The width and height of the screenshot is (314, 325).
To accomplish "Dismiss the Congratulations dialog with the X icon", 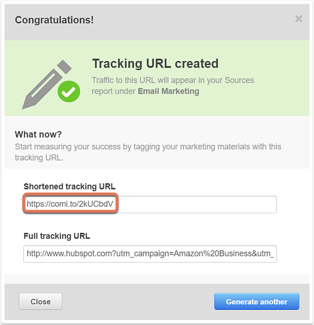I will (298, 19).
